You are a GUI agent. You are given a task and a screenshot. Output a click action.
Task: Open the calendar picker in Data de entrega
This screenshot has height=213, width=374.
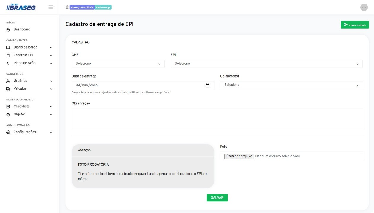[207, 85]
